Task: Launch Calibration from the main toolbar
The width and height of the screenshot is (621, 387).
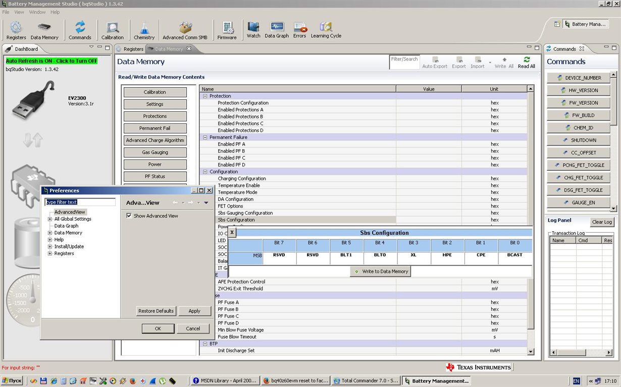Action: click(112, 30)
